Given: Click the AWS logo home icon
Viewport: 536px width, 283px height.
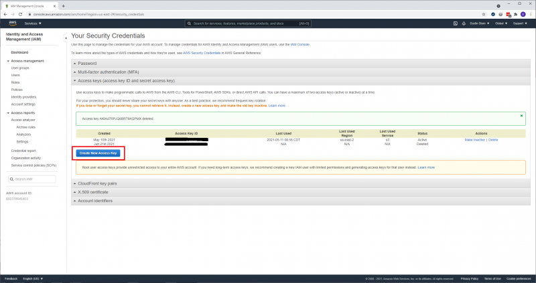Looking at the screenshot, I should (x=13, y=23).
